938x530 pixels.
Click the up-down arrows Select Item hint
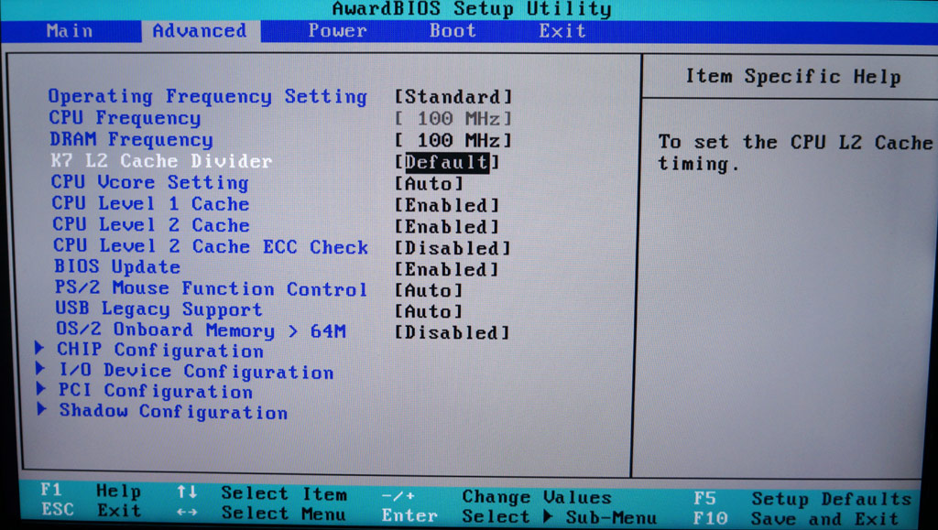[261, 493]
